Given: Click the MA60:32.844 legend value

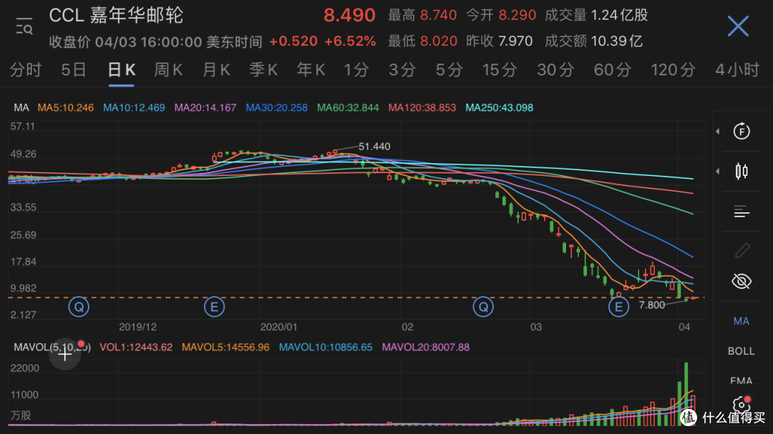Looking at the screenshot, I should click(x=348, y=107).
